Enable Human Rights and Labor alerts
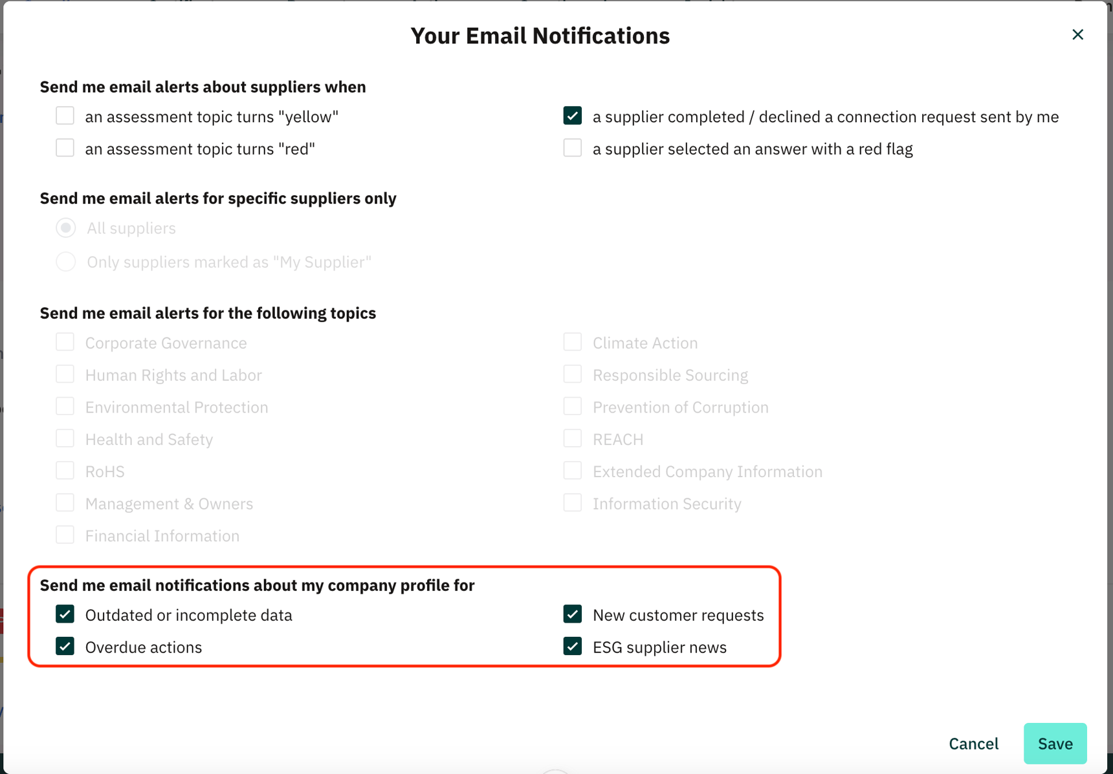Screen dimensions: 1113x774 tap(65, 374)
